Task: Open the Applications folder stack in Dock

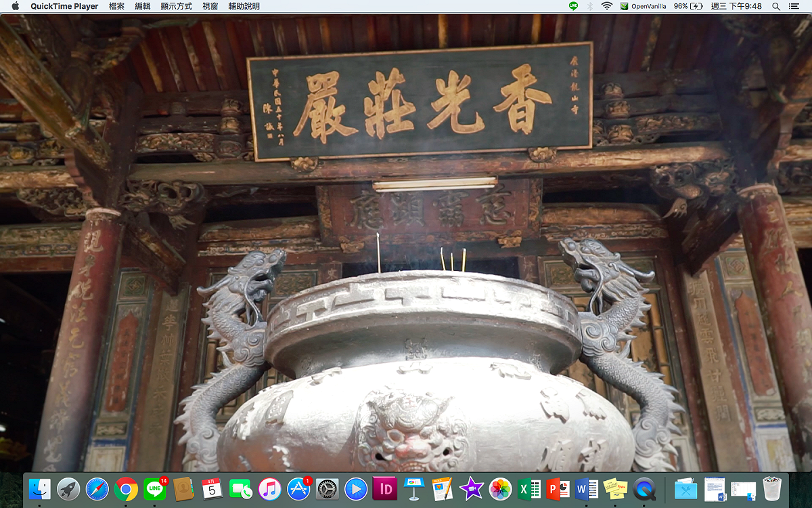Action: tap(685, 488)
